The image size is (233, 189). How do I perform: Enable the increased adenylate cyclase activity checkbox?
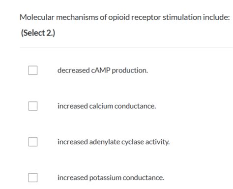[x=33, y=142]
